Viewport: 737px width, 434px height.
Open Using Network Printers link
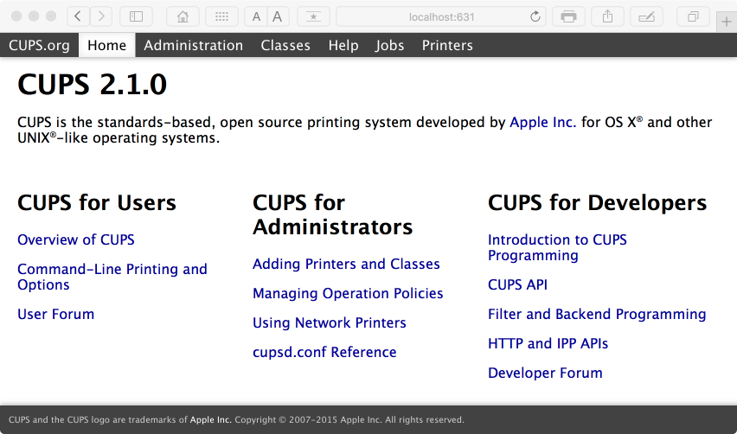click(x=329, y=322)
